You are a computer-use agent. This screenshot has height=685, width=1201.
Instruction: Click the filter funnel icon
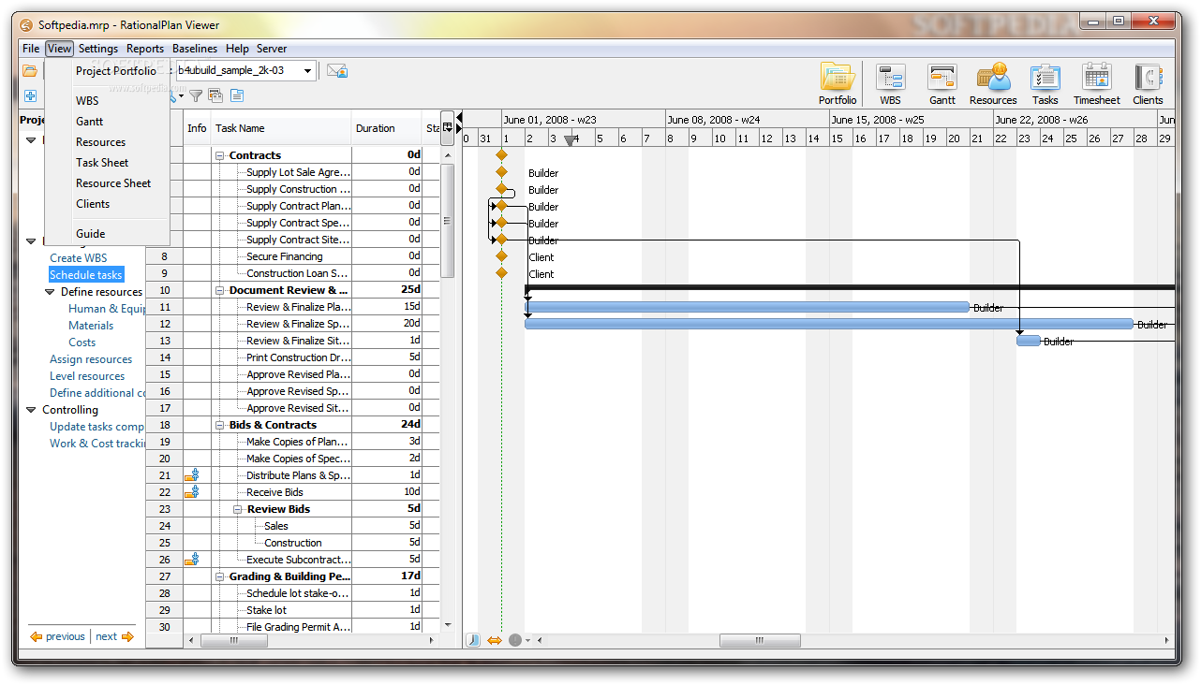tap(196, 95)
